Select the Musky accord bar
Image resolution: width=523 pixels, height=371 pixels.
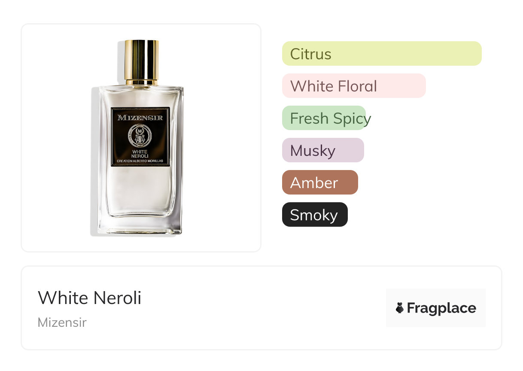pos(323,150)
